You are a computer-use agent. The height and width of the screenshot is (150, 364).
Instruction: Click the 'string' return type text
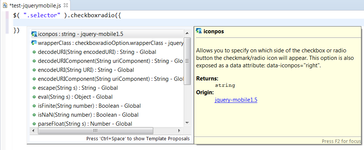click(225, 85)
